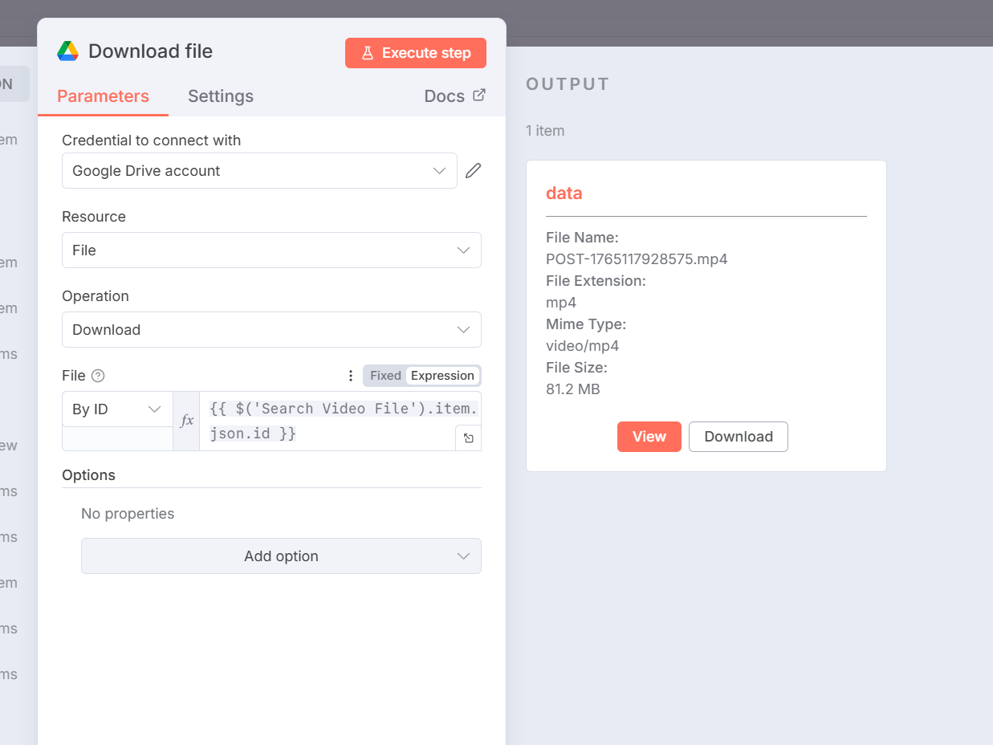993x745 pixels.
Task: Open the Google Drive account credential dropdown
Action: pos(259,171)
